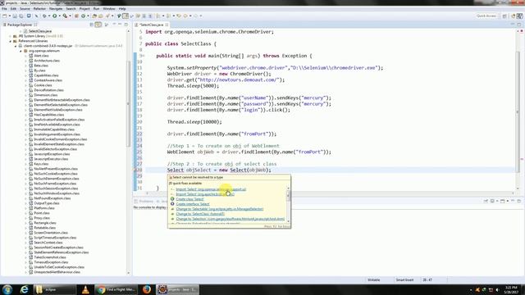The height and width of the screenshot is (295, 525).
Task: Open the Source menu
Action: click(25, 9)
